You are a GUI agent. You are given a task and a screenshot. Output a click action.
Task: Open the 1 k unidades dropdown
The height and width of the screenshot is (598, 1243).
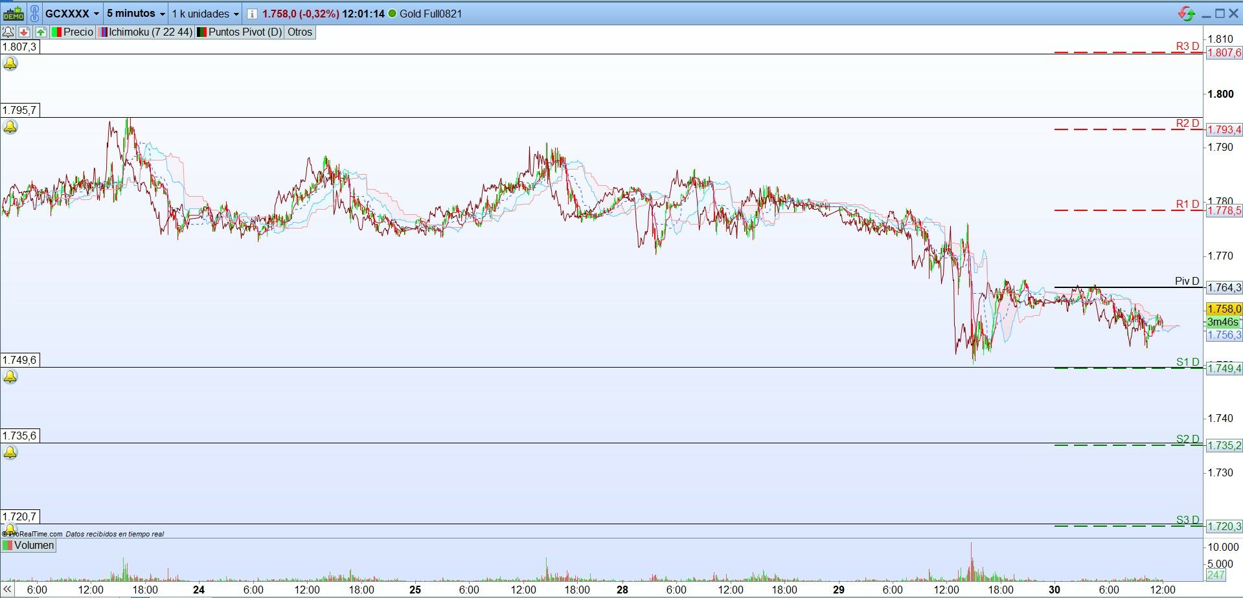(x=205, y=14)
